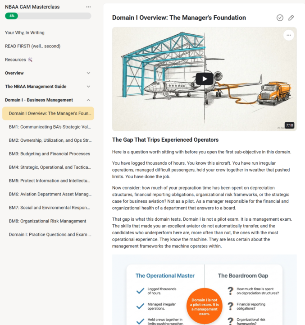Select BM5: Protect Information and Intellectual lesson

50,181
